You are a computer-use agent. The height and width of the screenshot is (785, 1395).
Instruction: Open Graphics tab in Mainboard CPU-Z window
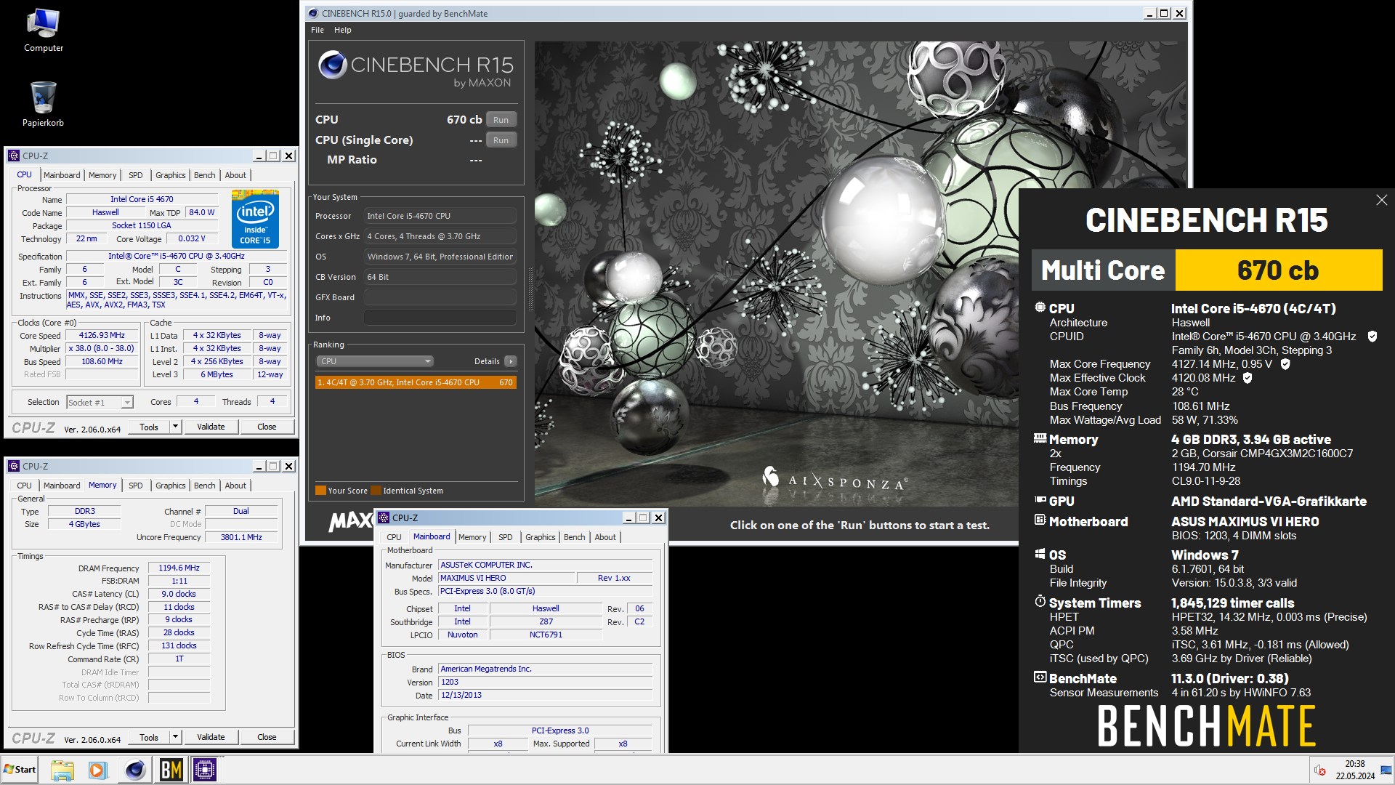coord(541,537)
